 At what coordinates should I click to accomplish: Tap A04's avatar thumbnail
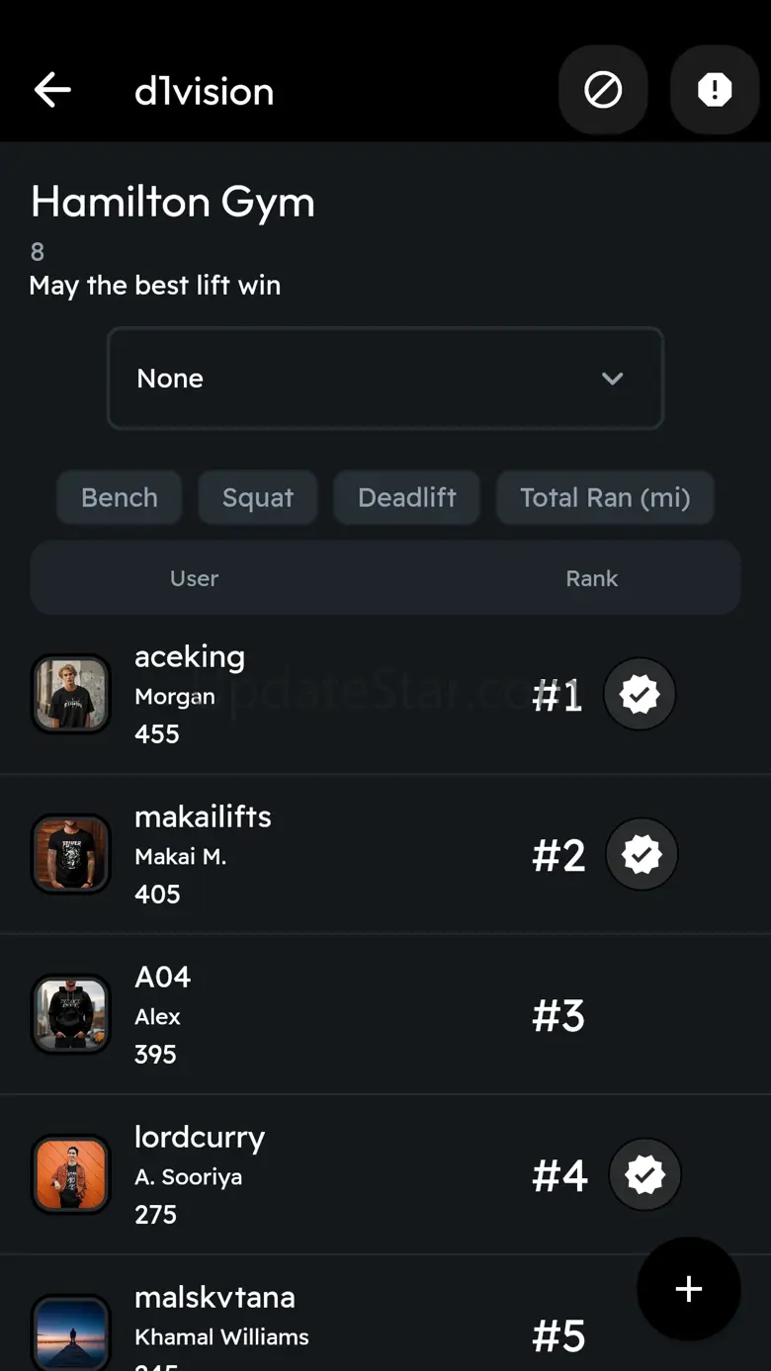pyautogui.click(x=71, y=1015)
